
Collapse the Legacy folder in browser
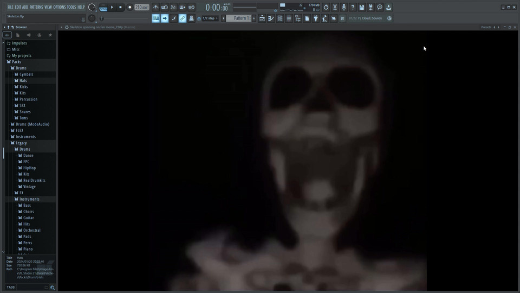[x=21, y=143]
